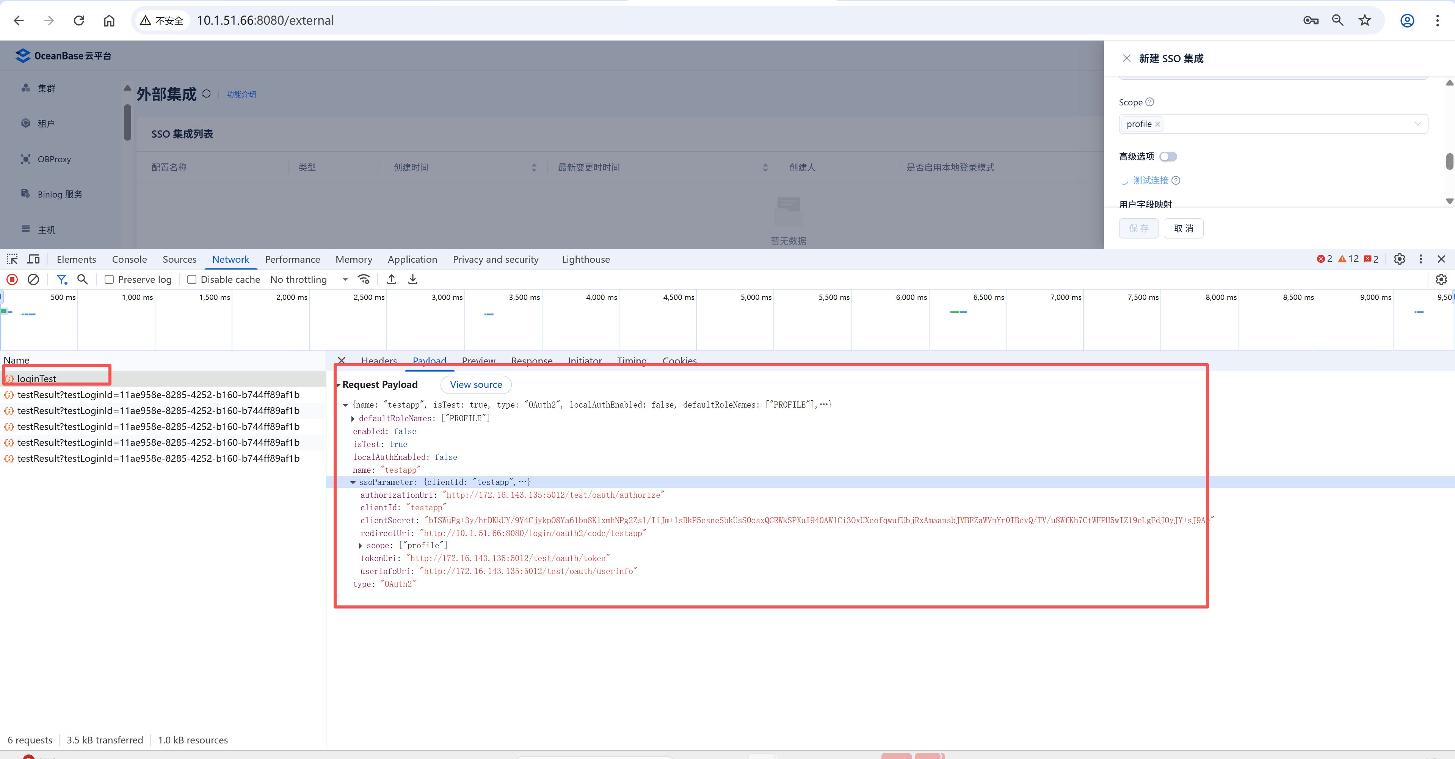
Task: Click the address bar URL
Action: coord(265,20)
